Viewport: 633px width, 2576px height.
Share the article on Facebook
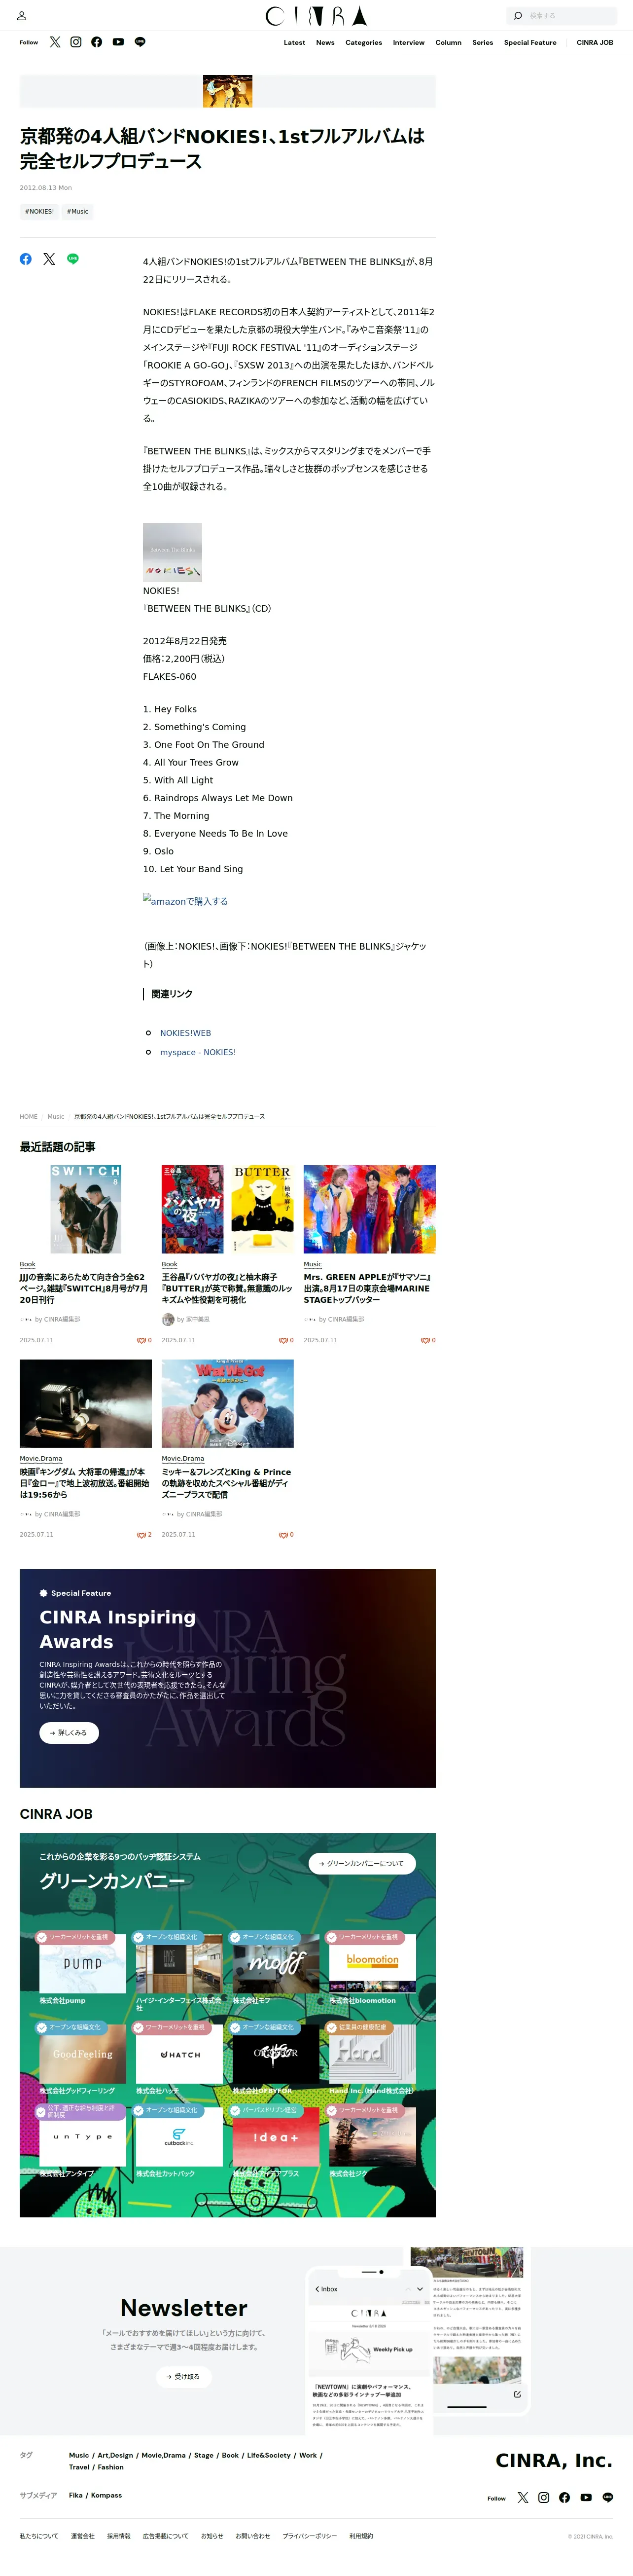point(26,259)
